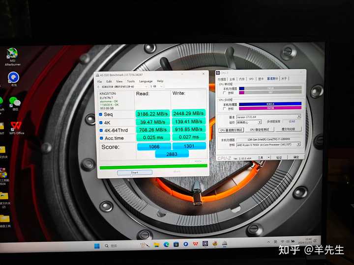This screenshot has width=354, height=265.
Task: Open File Explorer from taskbar
Action: point(156,245)
